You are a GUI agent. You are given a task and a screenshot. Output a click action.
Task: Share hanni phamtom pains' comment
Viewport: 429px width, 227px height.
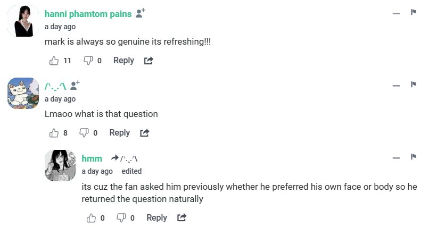(x=148, y=61)
